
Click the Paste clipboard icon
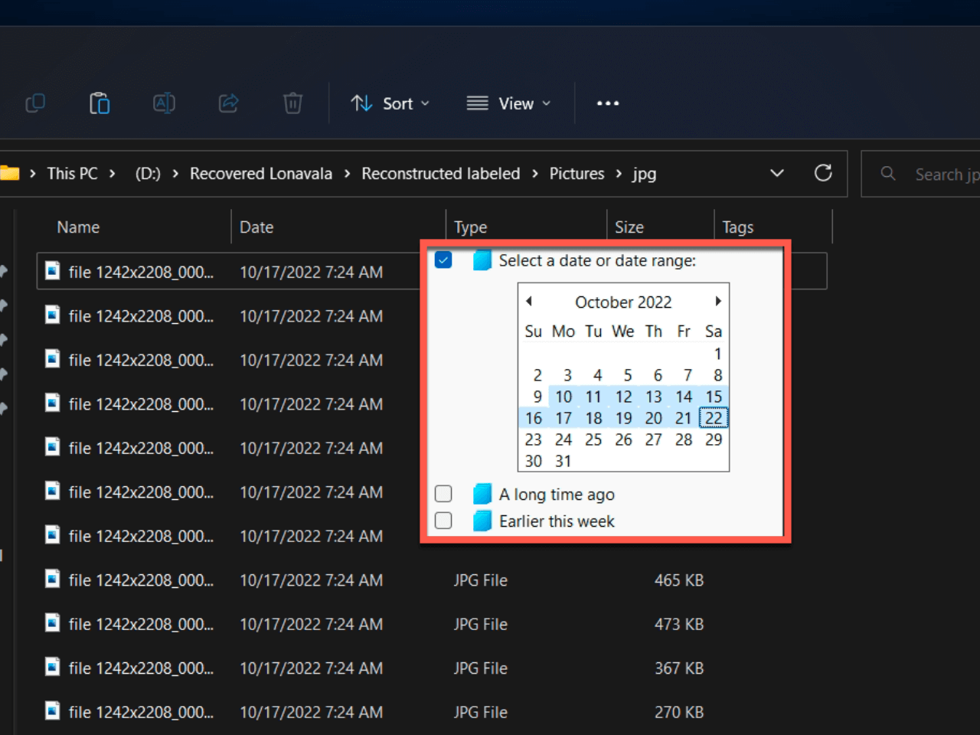(100, 103)
